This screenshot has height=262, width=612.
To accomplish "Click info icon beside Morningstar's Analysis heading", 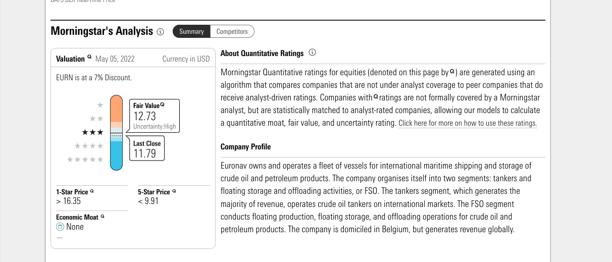I will click(x=161, y=32).
